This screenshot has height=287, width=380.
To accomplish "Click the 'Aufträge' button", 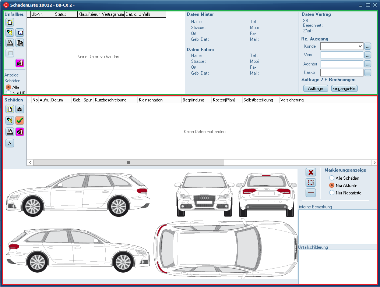I will 315,89.
